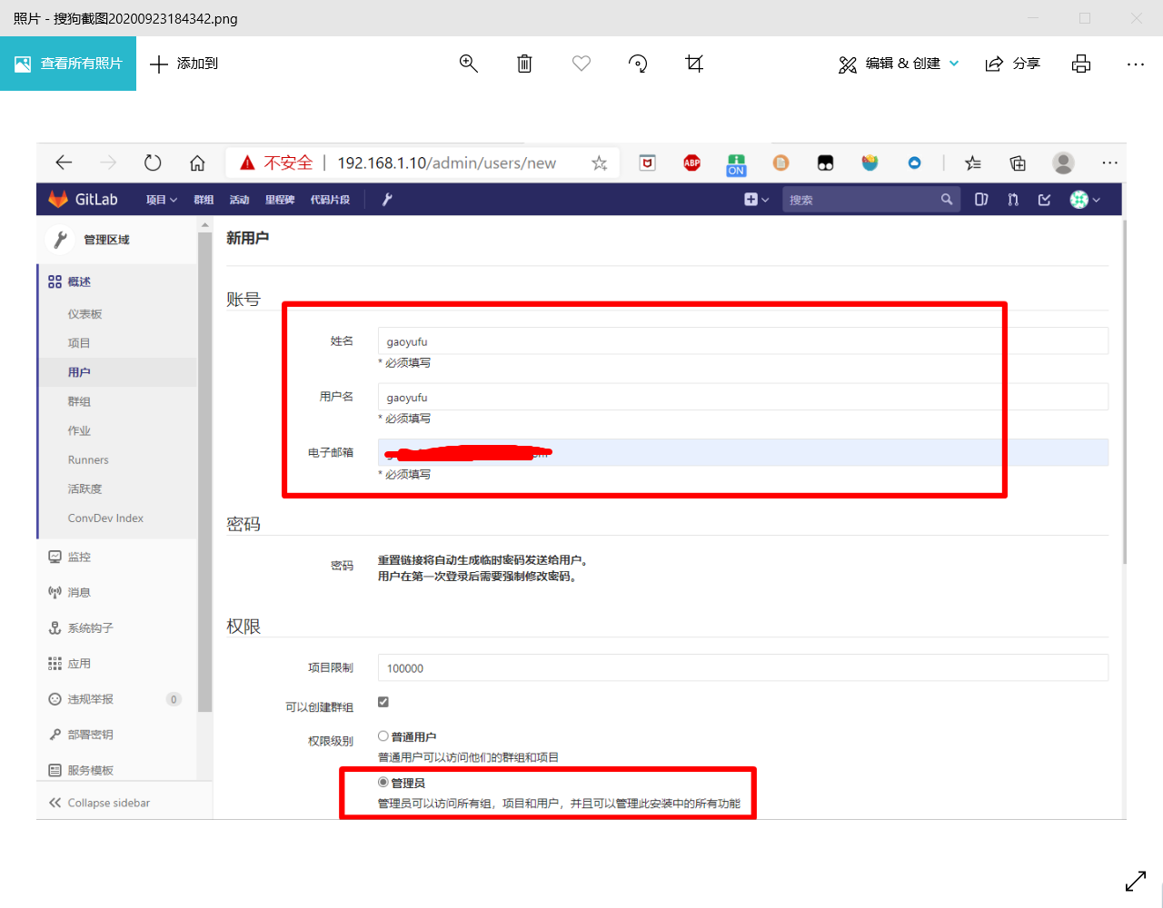Click the 项目限制 field showing 100000
The image size is (1163, 908).
click(742, 667)
